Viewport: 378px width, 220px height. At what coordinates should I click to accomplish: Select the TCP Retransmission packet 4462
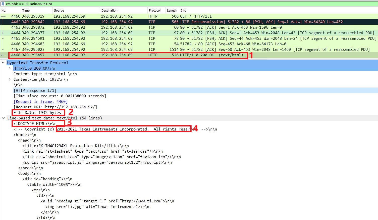point(126,22)
